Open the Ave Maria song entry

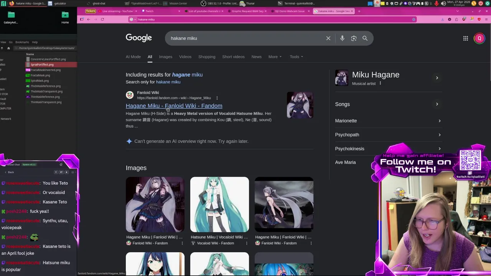(x=345, y=163)
